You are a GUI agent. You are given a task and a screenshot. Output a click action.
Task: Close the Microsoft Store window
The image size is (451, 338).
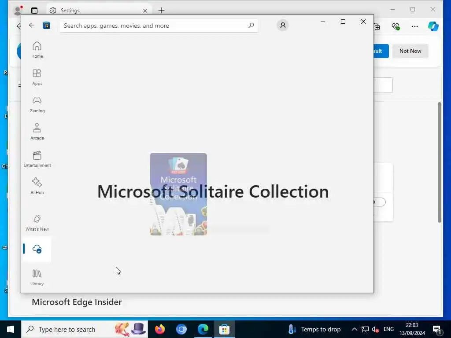tap(363, 22)
